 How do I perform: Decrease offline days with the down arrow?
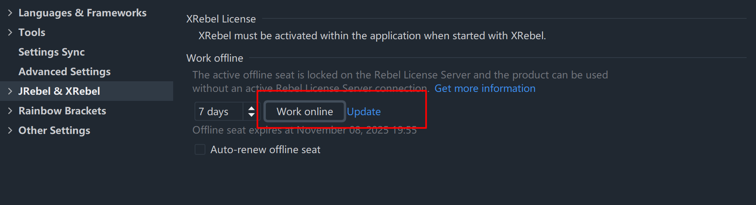(x=252, y=115)
